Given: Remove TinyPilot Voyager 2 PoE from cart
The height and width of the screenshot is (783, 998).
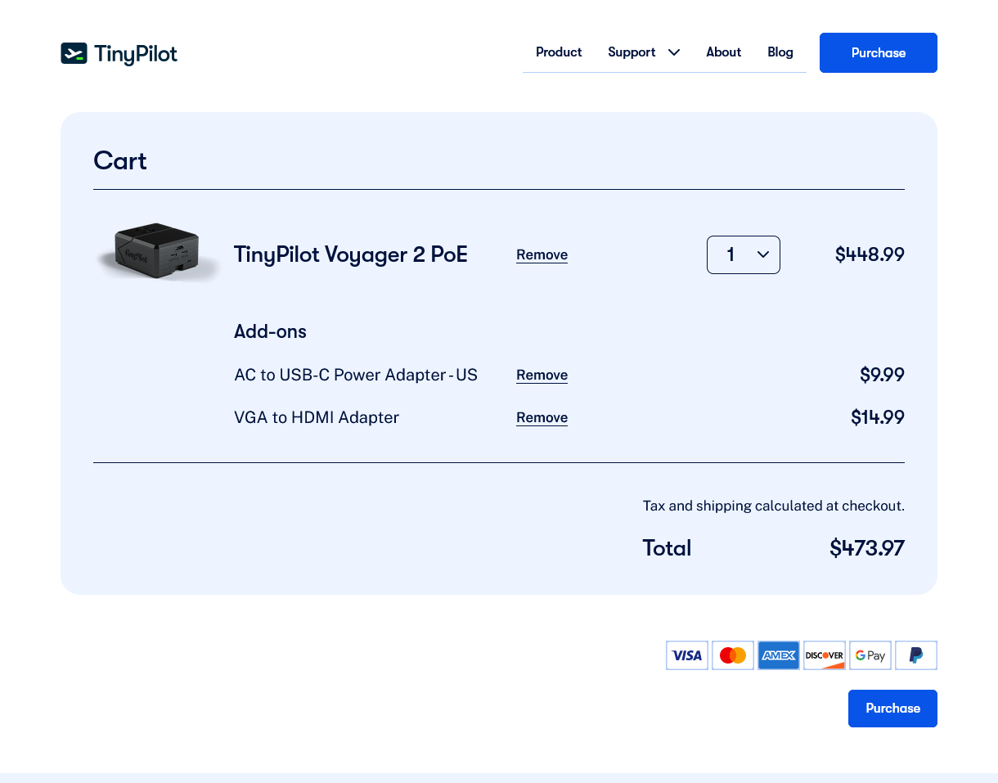Looking at the screenshot, I should click(542, 255).
